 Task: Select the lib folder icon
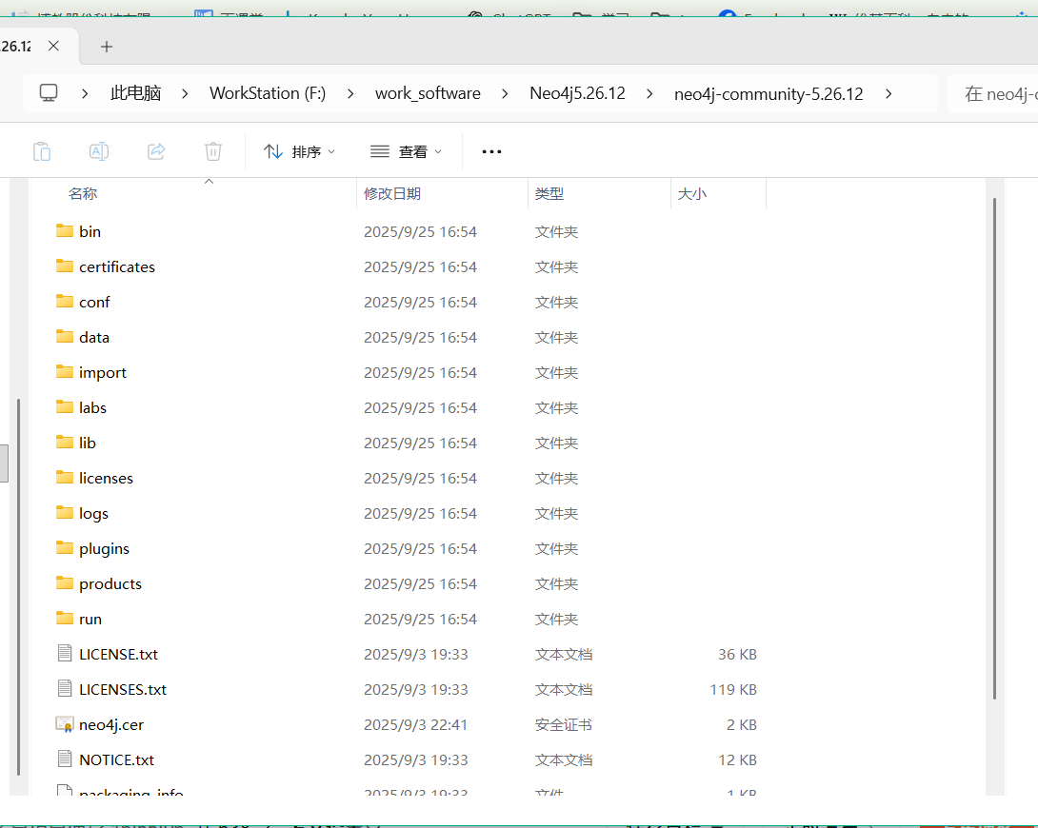[64, 443]
